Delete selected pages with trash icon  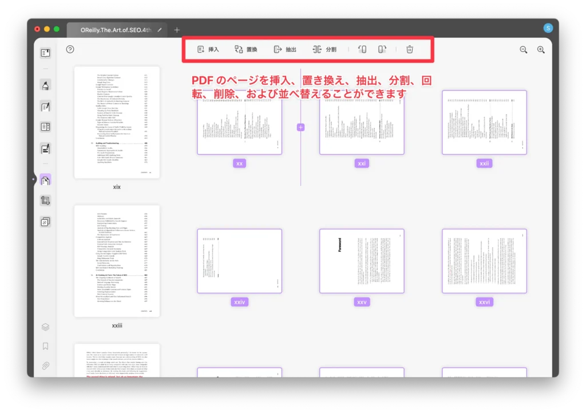410,50
